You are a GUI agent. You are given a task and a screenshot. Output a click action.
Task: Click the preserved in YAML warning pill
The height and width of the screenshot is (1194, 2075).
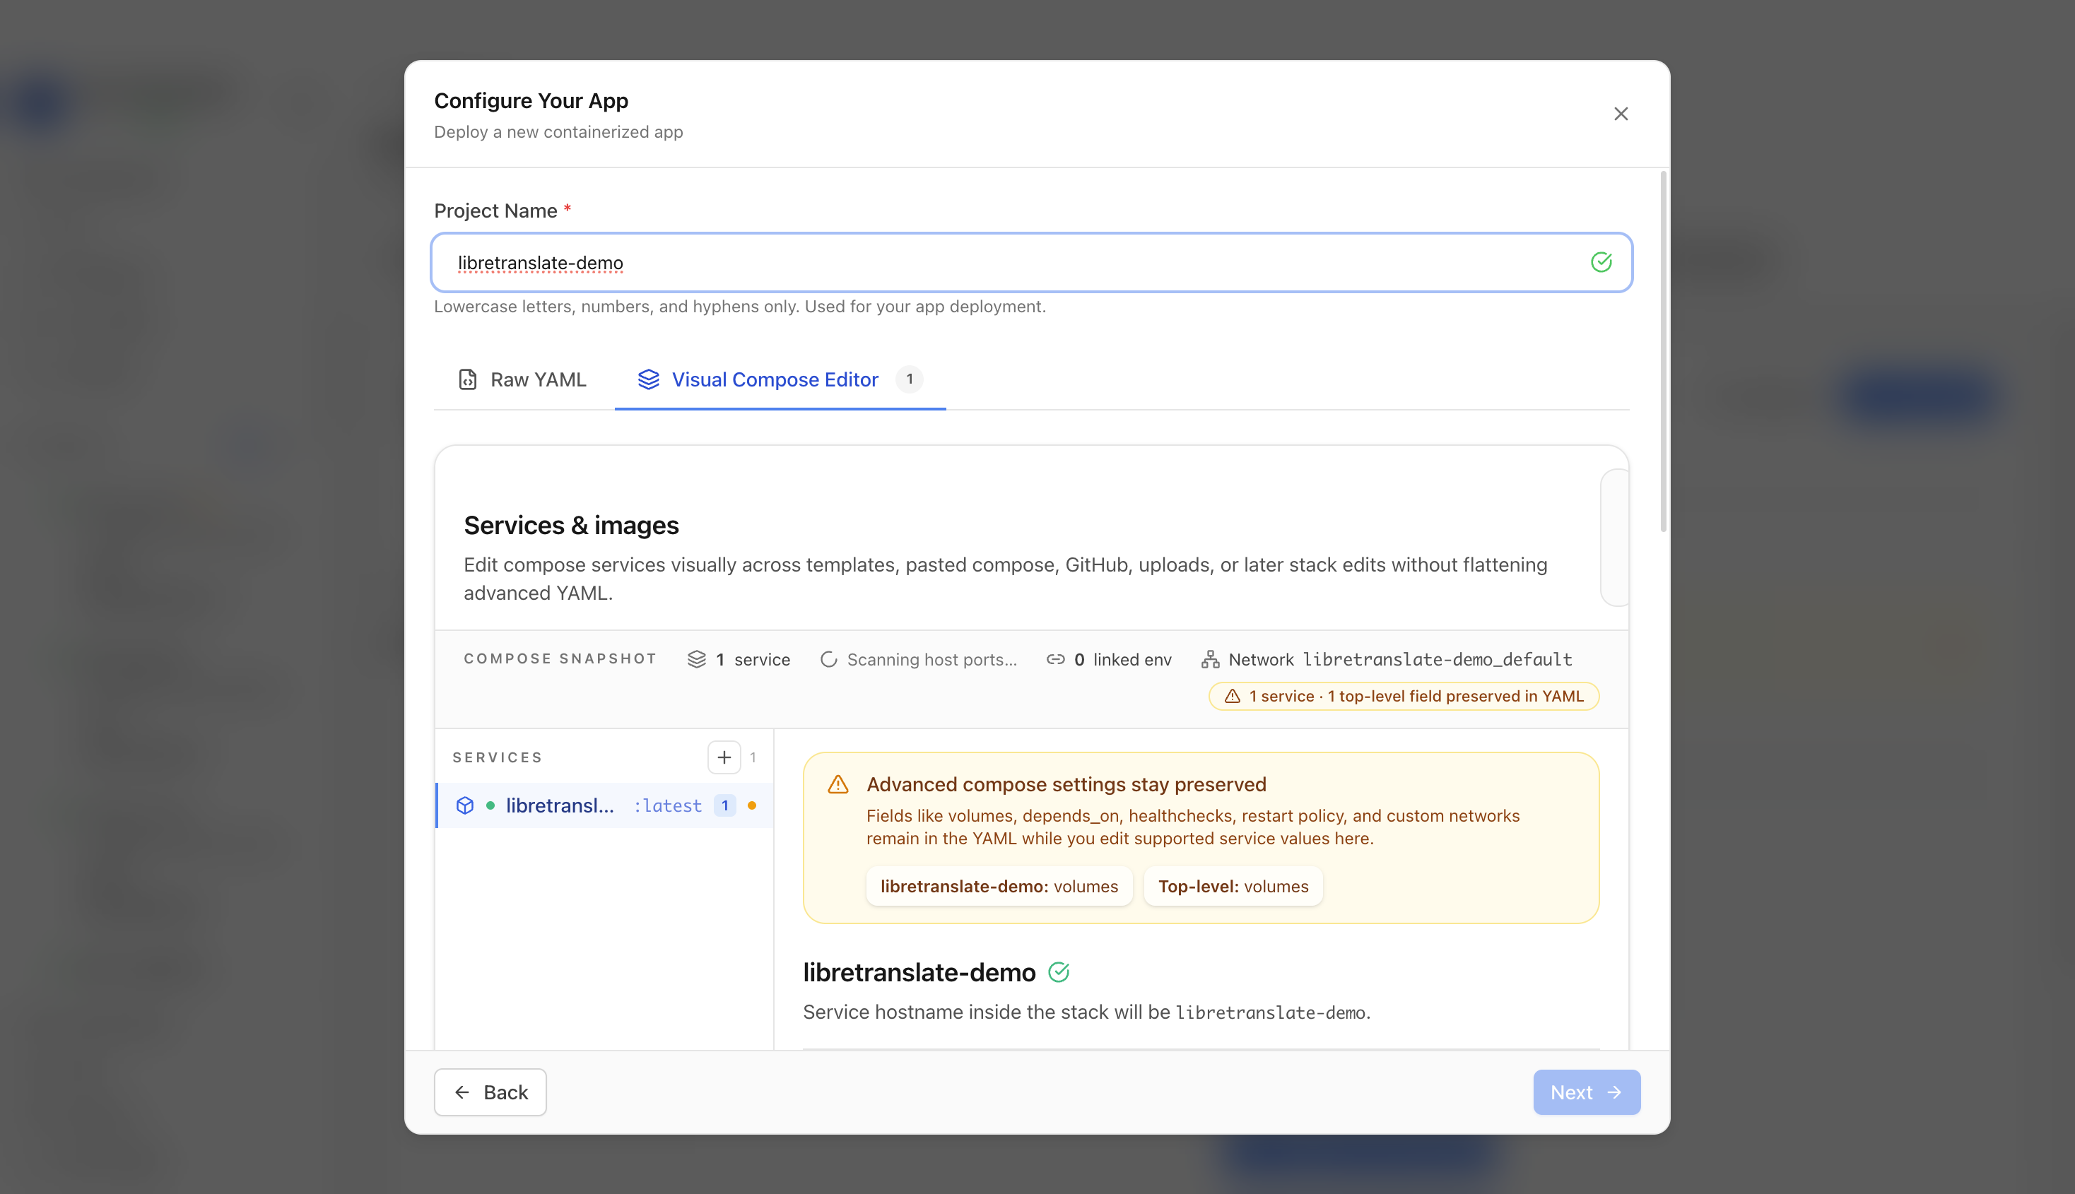coord(1404,696)
